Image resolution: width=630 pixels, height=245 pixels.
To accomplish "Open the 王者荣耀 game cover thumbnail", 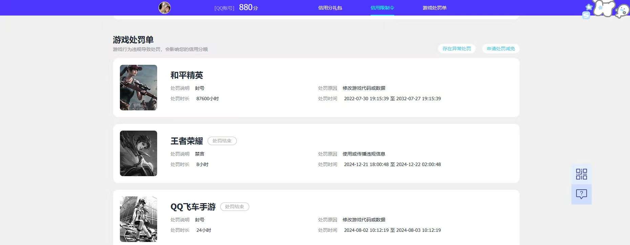I will 139,153.
